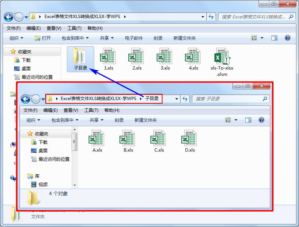Select 桌面 in the 子目录 window sidebar
Viewport: 299px width, 227px height.
coord(39,151)
